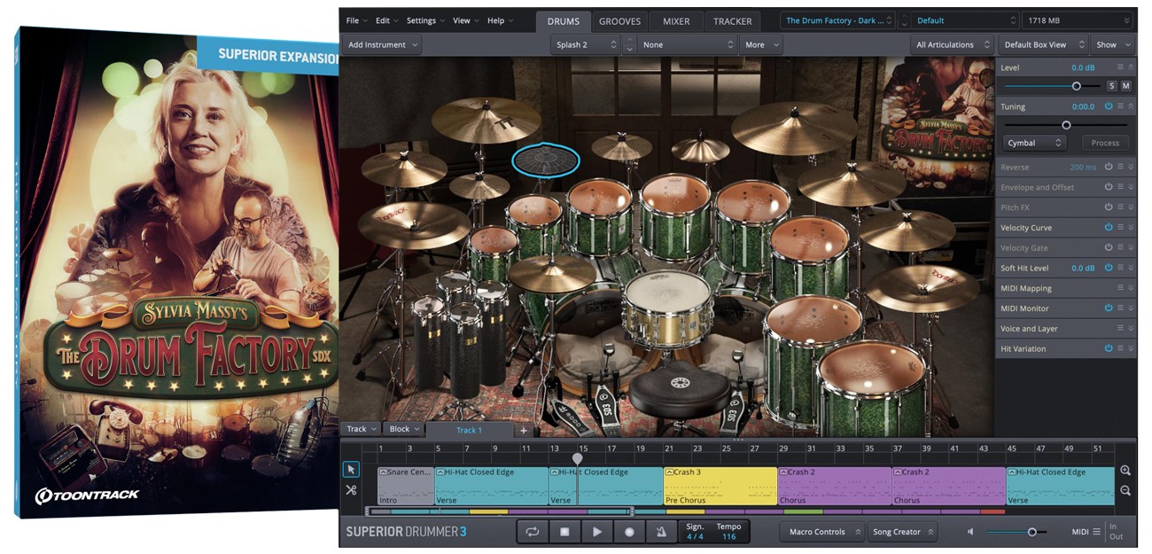
Task: Switch to the Grooves tab
Action: [x=619, y=21]
